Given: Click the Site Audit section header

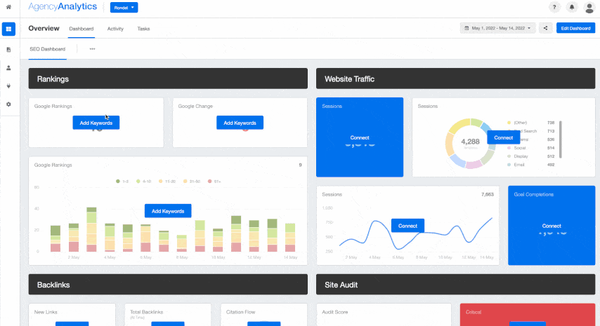Looking at the screenshot, I should coord(455,285).
